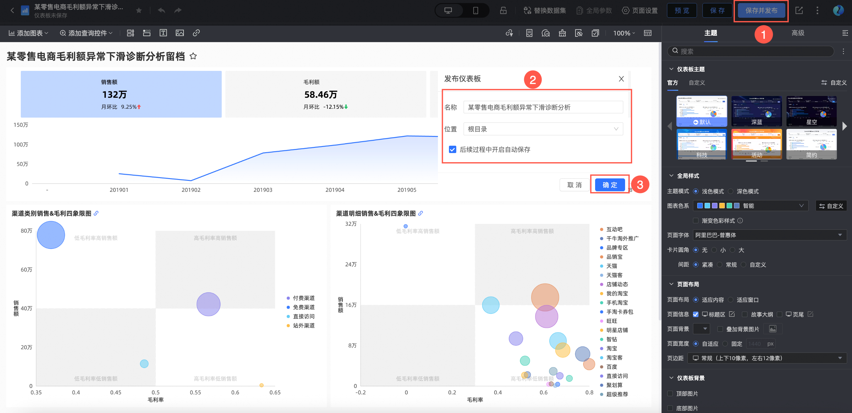Insert a text box widget icon

[x=163, y=33]
